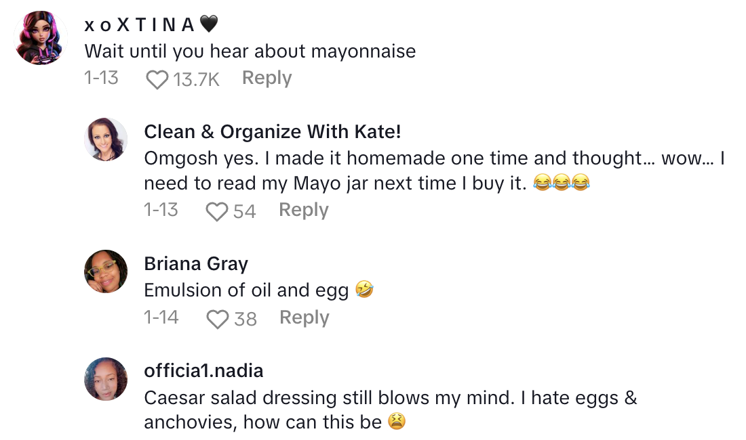
Task: Click the black heart emoji beside xoXTINA
Action: click(208, 25)
